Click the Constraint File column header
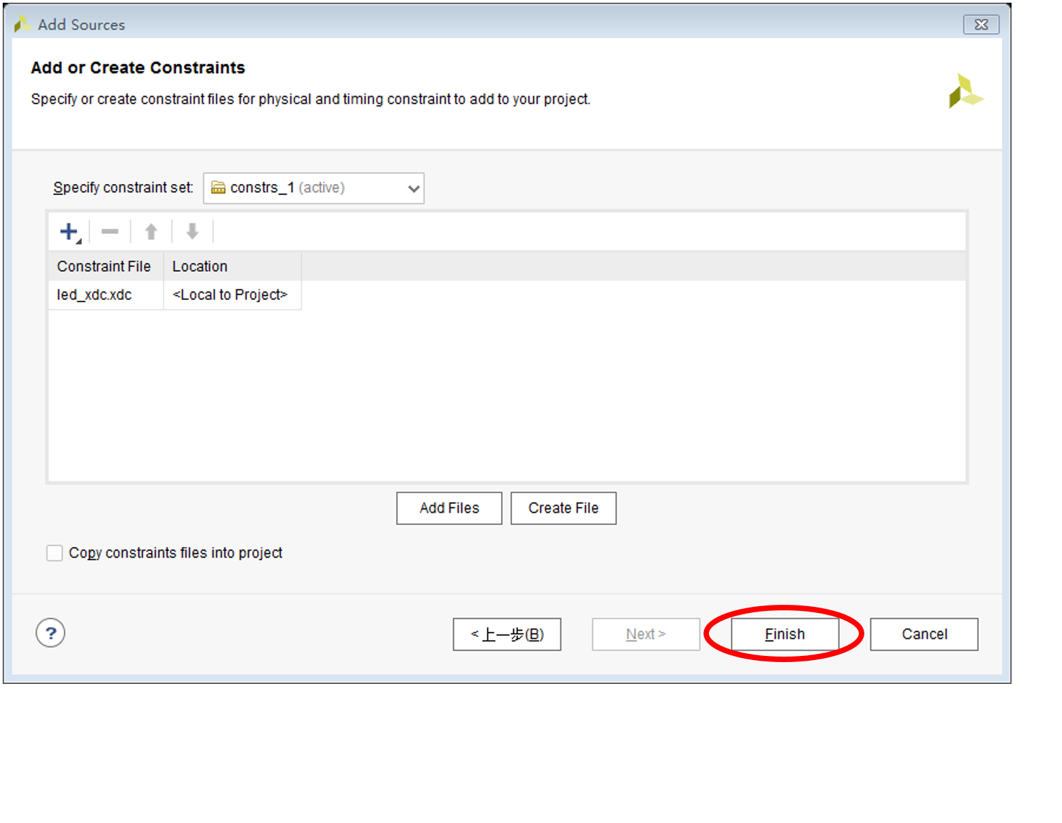1062x823 pixels. click(x=104, y=267)
